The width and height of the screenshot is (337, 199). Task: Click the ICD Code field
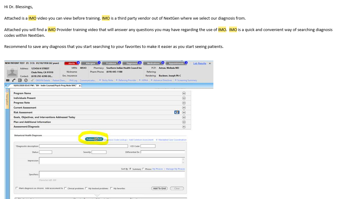148,146
